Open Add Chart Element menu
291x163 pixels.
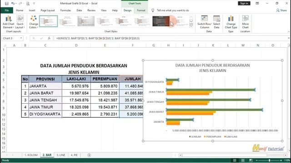(x=8, y=22)
